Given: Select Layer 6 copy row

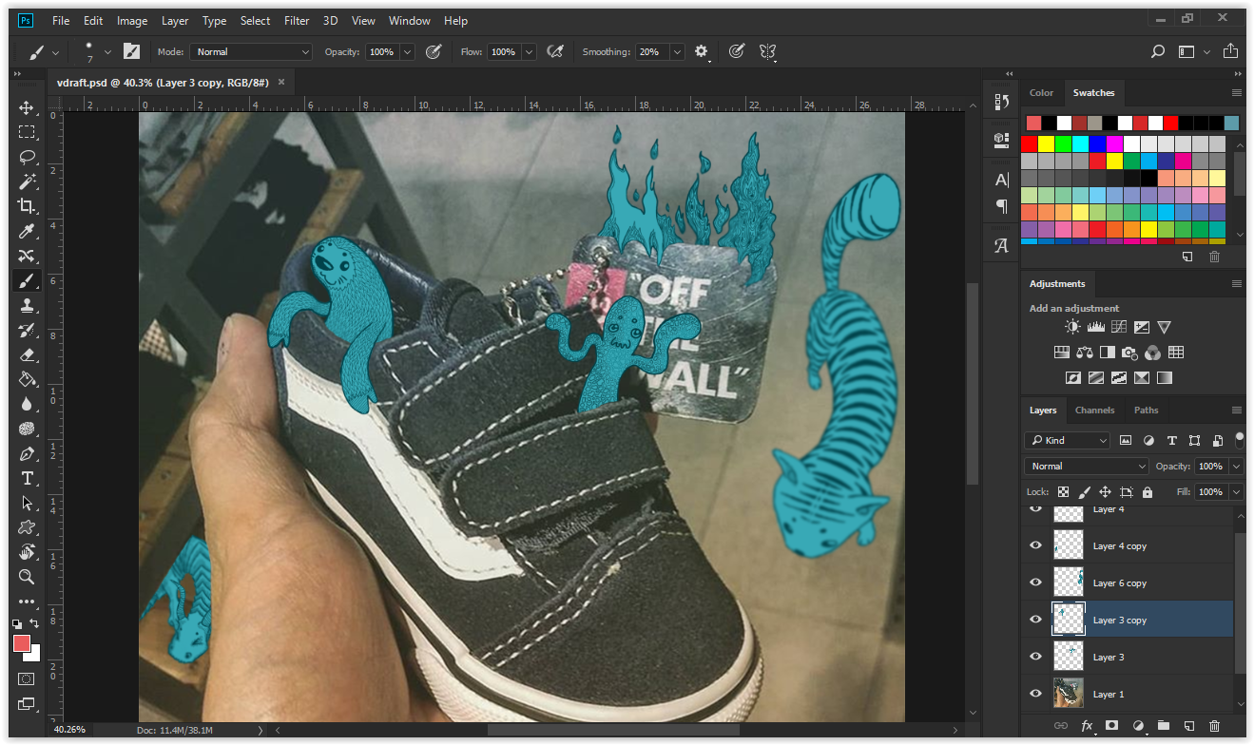Looking at the screenshot, I should click(1128, 583).
